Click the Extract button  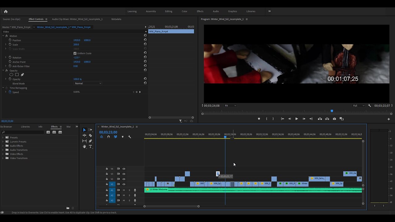coord(327,119)
